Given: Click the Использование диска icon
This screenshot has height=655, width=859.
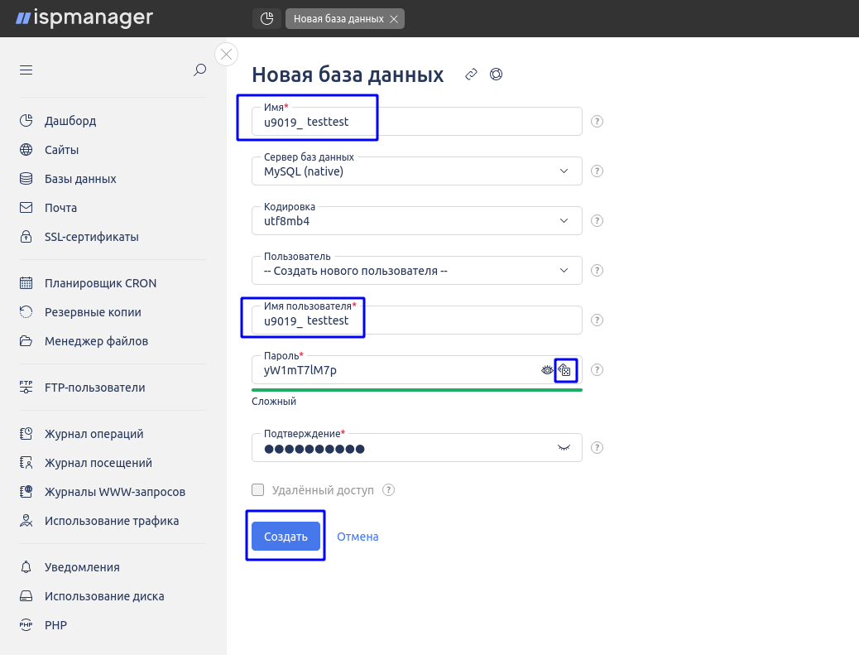Looking at the screenshot, I should pyautogui.click(x=26, y=596).
